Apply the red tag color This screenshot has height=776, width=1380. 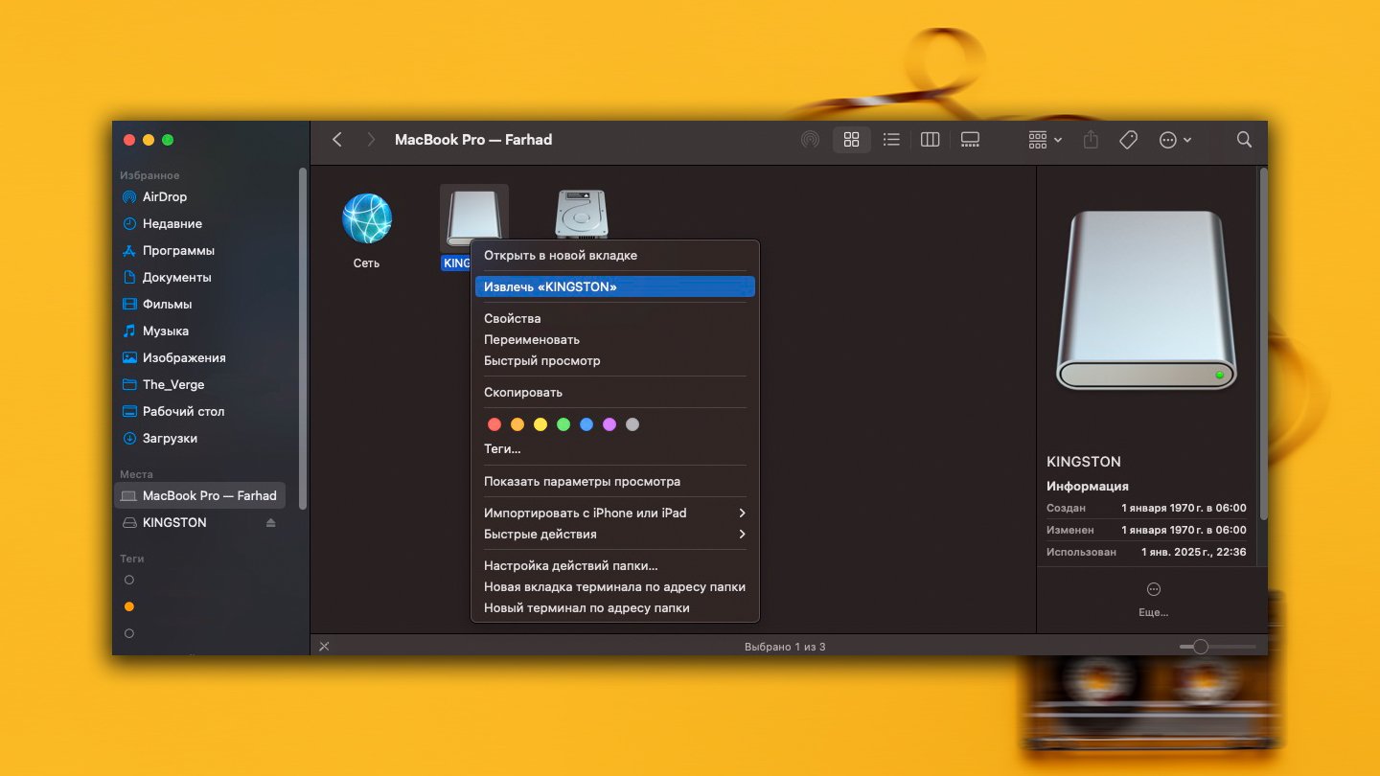point(494,424)
